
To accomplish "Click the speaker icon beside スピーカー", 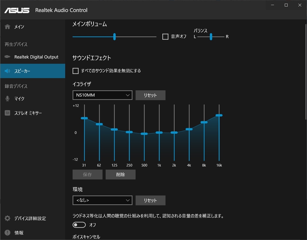I will [x=7, y=71].
